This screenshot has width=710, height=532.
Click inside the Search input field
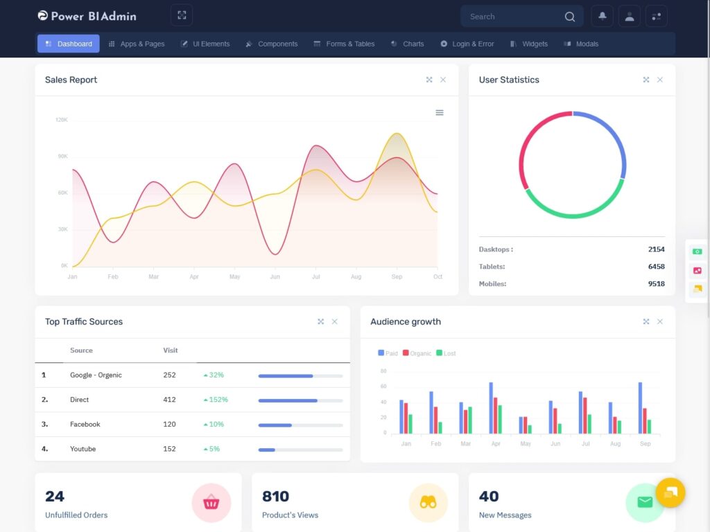513,16
